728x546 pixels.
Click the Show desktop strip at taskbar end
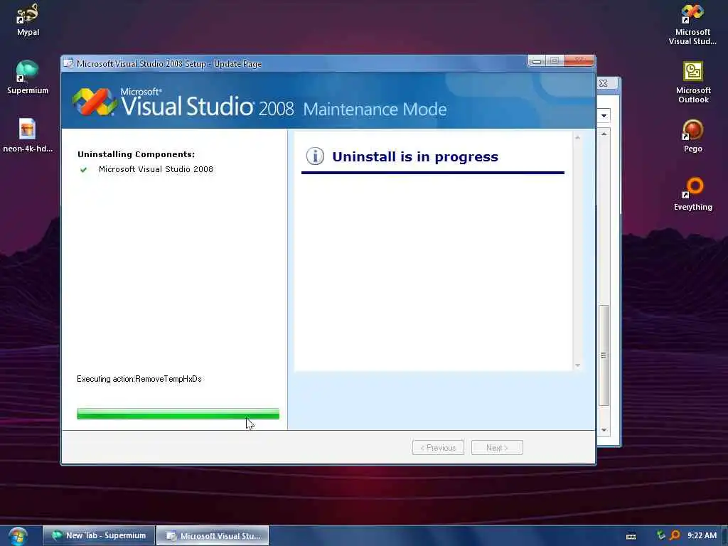pyautogui.click(x=724, y=536)
